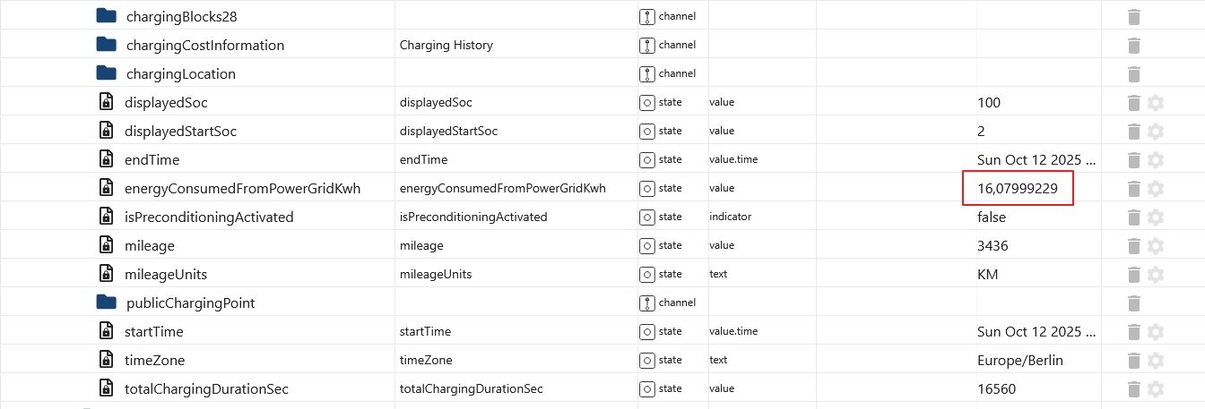The image size is (1205, 409).
Task: Delete the chargingBlocks28 channel via trash icon
Action: pos(1133,17)
